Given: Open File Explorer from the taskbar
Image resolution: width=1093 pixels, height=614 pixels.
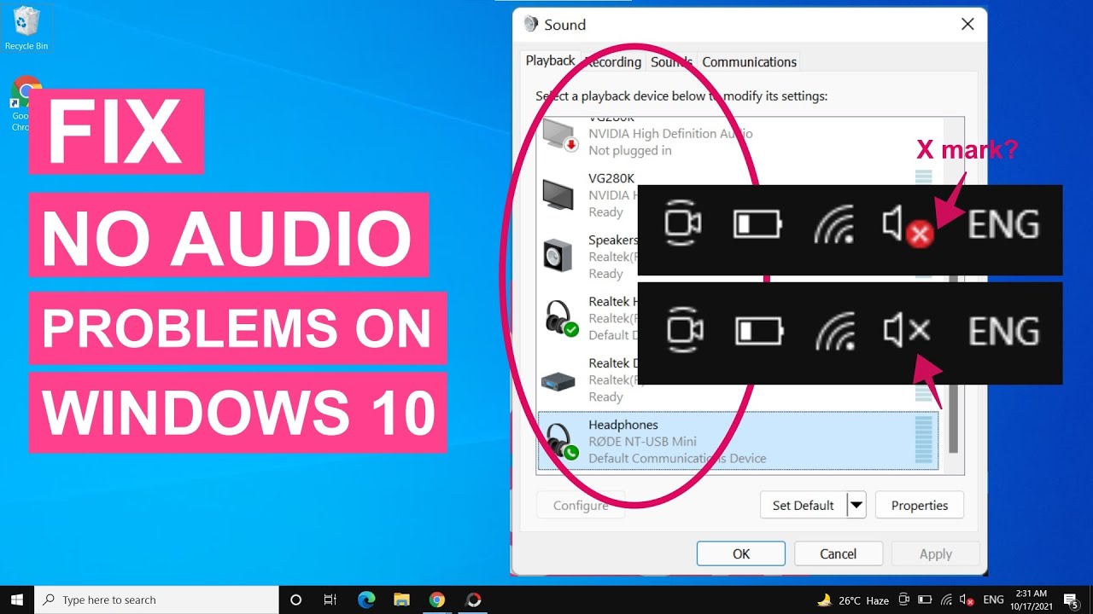Looking at the screenshot, I should click(x=401, y=600).
